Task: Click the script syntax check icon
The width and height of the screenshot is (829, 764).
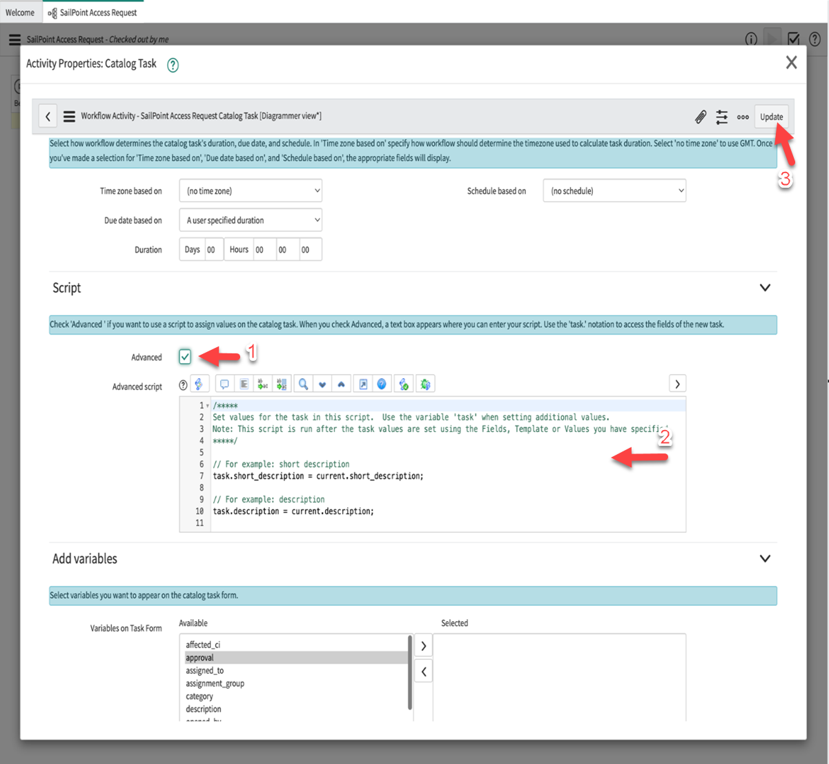Action: tap(404, 384)
